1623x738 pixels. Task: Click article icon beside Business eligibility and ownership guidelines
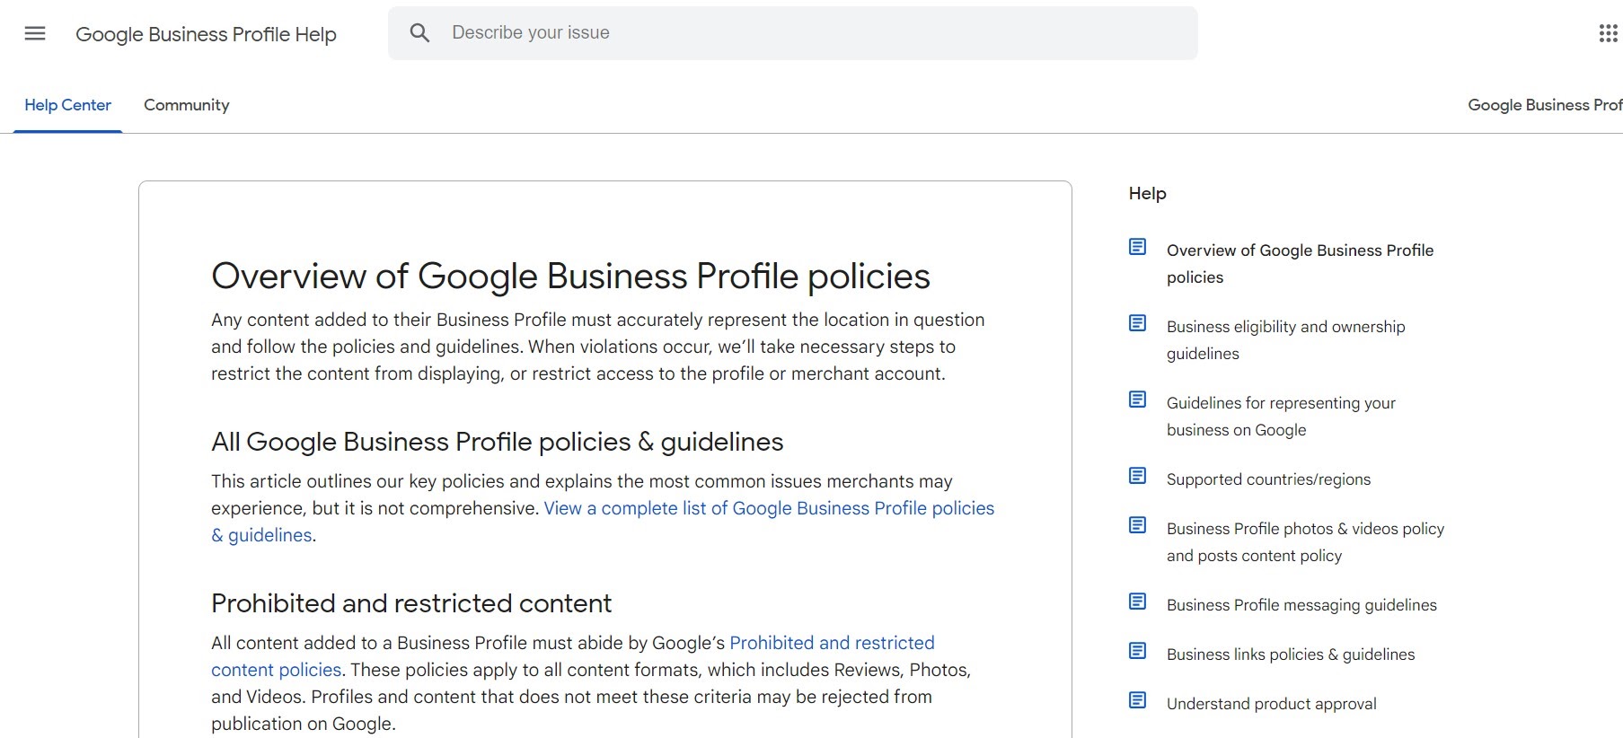click(1137, 323)
